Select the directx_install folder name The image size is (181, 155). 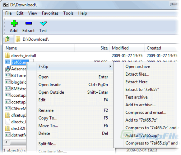click(x=24, y=56)
